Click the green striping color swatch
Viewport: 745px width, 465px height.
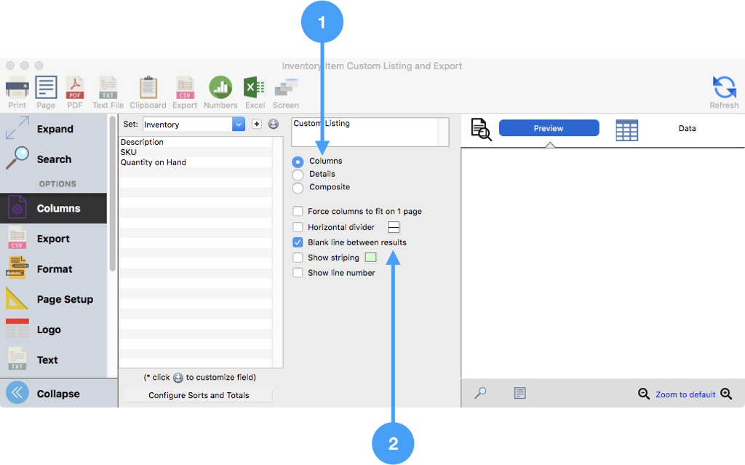pyautogui.click(x=371, y=258)
